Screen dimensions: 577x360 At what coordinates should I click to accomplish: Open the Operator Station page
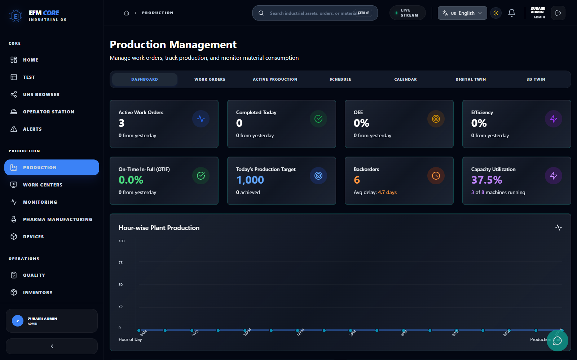tap(49, 112)
